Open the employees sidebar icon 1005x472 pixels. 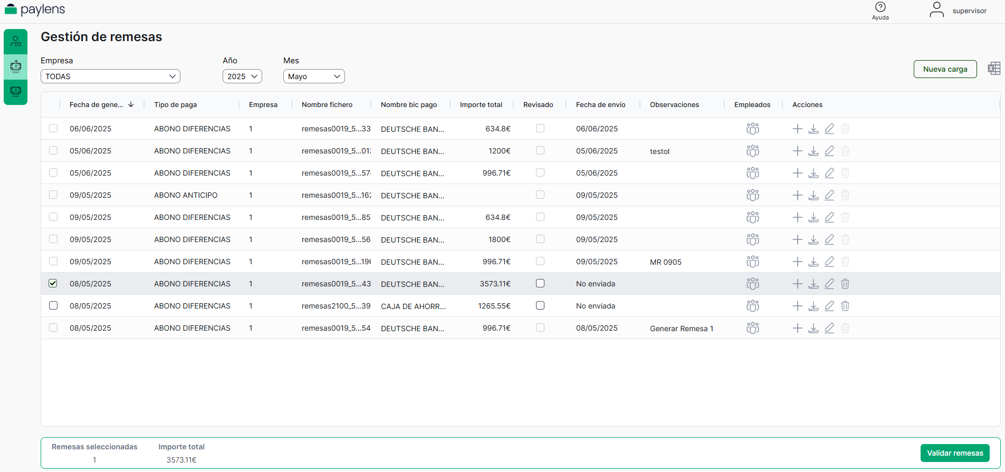click(x=16, y=41)
